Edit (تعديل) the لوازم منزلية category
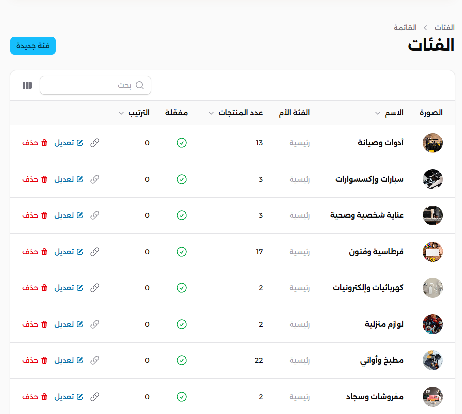 [x=68, y=324]
